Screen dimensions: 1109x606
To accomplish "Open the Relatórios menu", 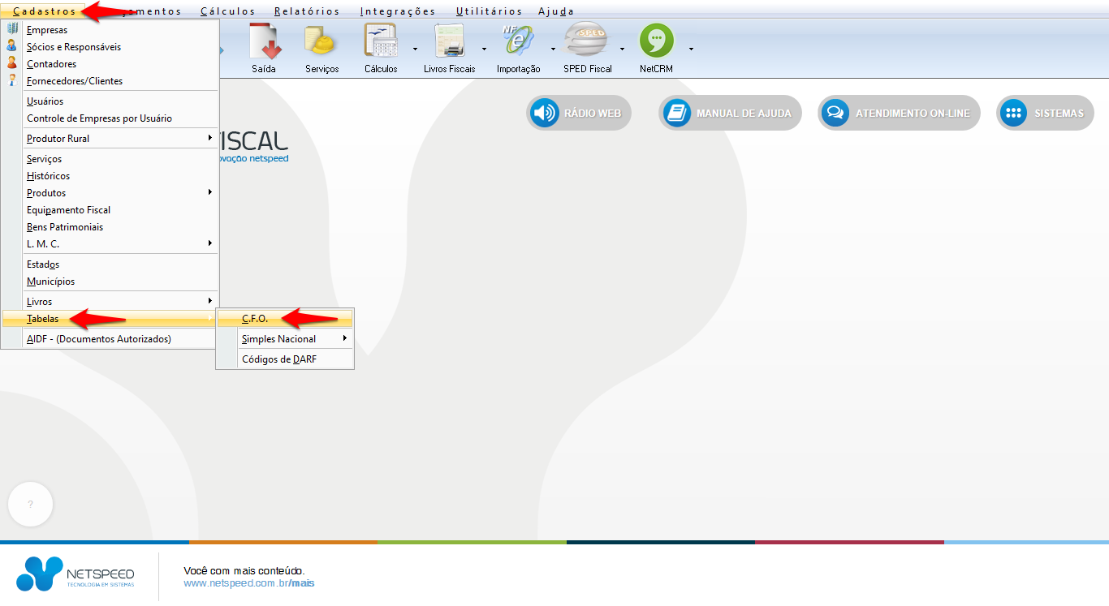I will coord(307,11).
